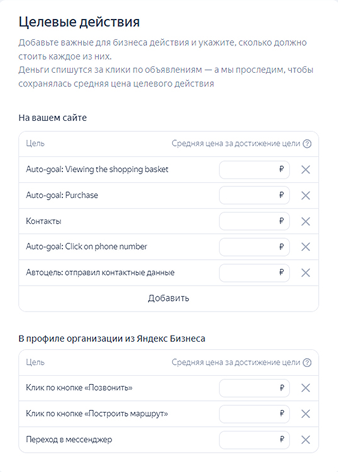This screenshot has height=472, width=338.
Task: Select price input for 'отправил контактные данные'
Action: pos(254,273)
